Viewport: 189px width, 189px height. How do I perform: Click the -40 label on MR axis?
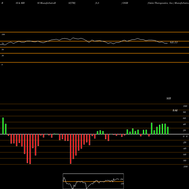click(184, 149)
